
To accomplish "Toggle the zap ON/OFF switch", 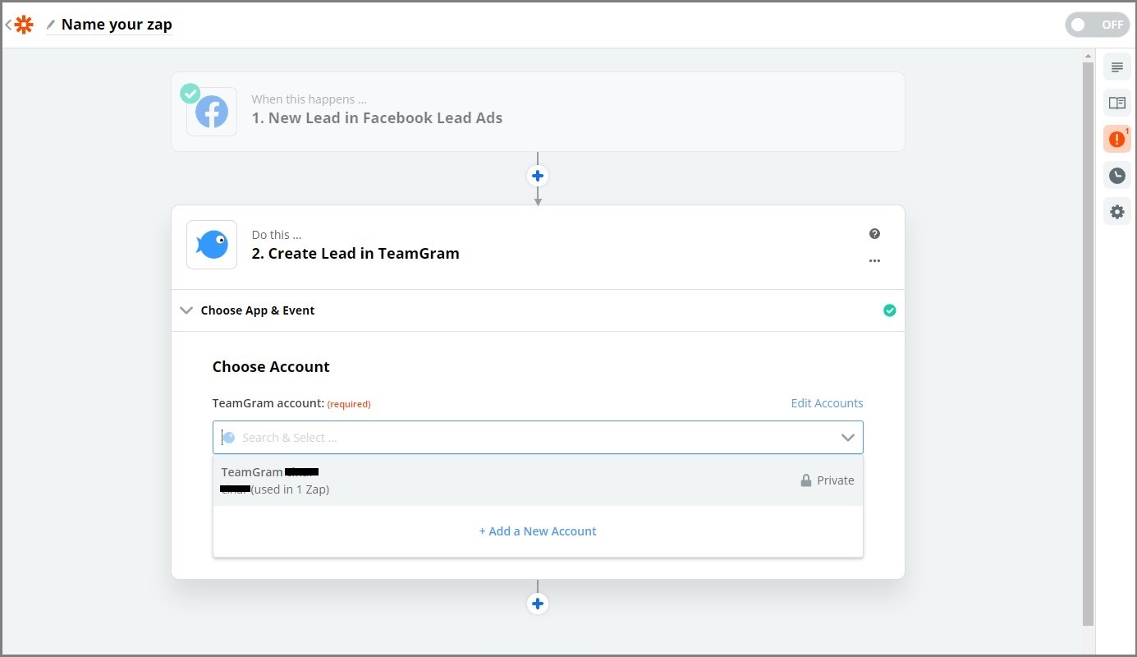I will [1097, 25].
